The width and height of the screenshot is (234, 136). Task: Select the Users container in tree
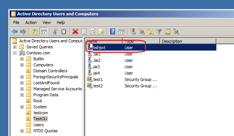39,125
